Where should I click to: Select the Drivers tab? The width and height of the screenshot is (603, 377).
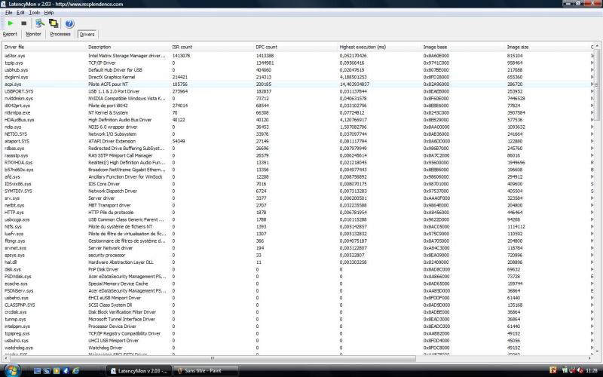coord(87,34)
